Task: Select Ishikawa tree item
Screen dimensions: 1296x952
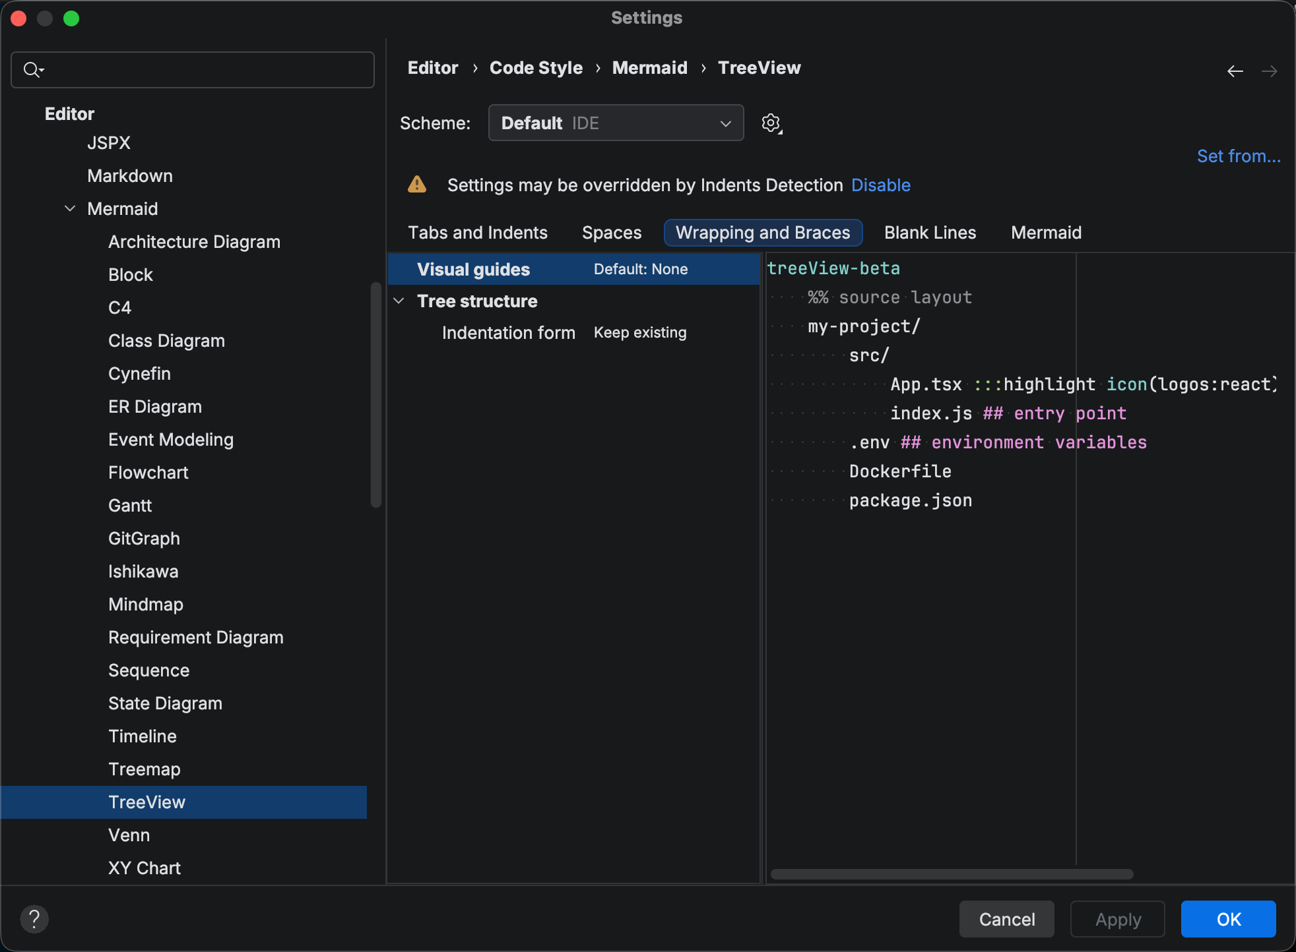Action: [x=143, y=571]
